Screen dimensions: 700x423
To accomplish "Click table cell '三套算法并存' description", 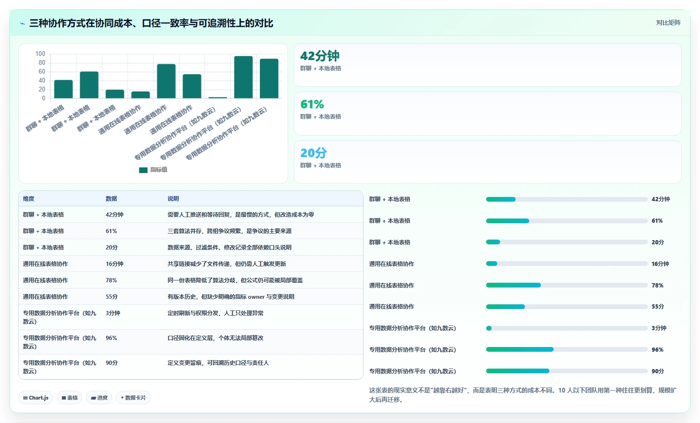I will coord(229,231).
